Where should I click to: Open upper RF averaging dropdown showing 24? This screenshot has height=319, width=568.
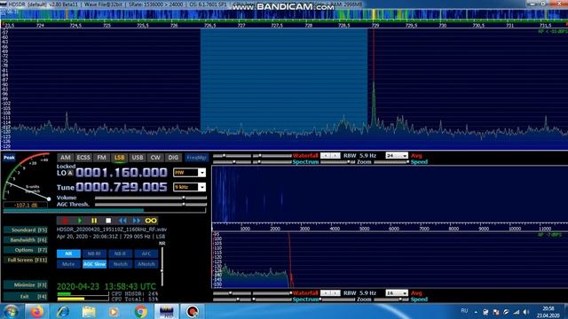click(397, 156)
